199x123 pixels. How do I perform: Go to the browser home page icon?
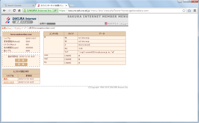tap(19, 11)
